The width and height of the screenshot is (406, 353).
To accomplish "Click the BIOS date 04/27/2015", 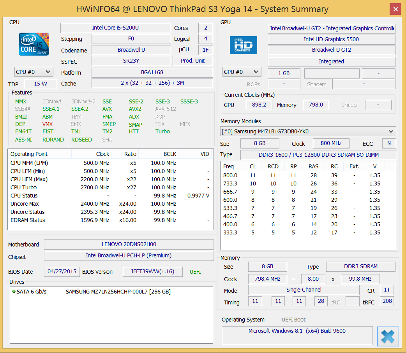I will point(62,272).
